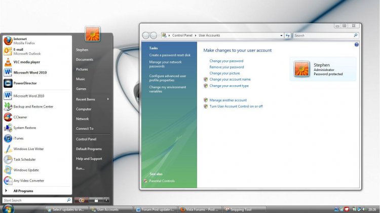Screen dimensions: 380x213
Task: Open Mozilla Firefox Internet icon in Start menu
Action: tap(8, 41)
